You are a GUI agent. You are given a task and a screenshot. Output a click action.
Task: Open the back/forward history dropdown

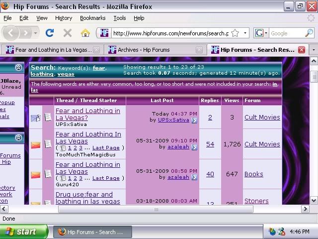coord(35,33)
